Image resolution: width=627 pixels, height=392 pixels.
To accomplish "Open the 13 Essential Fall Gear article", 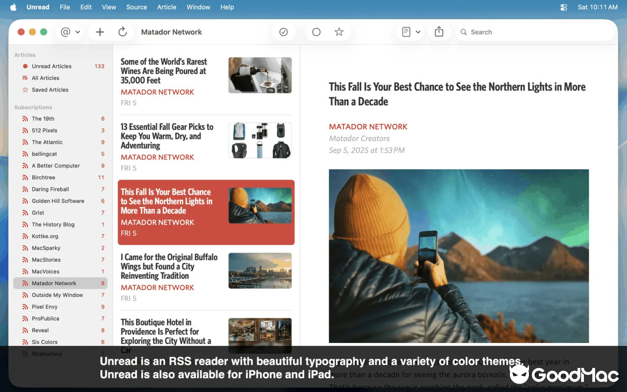I will tap(206, 147).
